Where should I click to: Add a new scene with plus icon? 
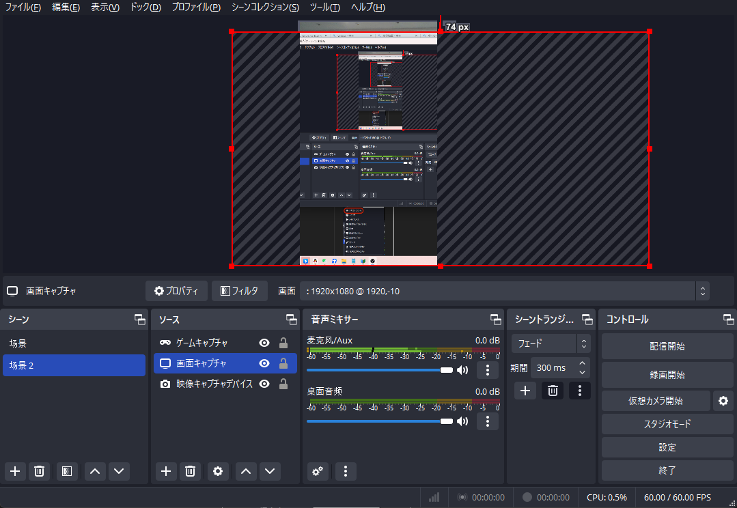[15, 471]
